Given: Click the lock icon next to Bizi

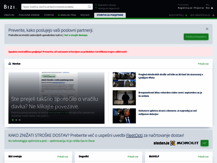Looking at the screenshot, I should (x=212, y=8).
